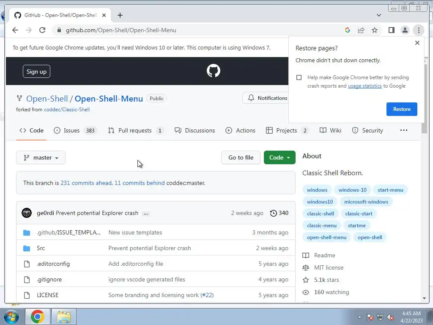Expand the green Code dropdown

point(280,157)
